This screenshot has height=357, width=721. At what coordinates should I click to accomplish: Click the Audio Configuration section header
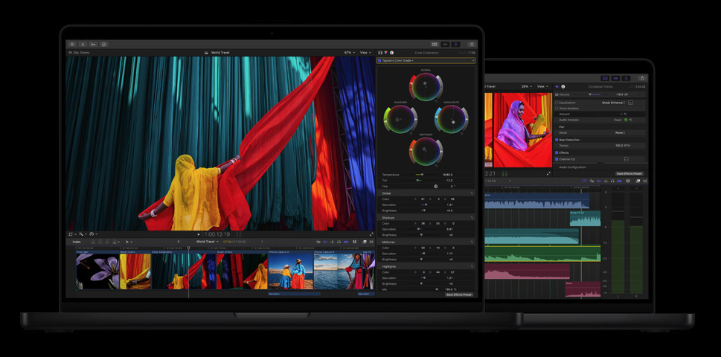[x=572, y=167]
